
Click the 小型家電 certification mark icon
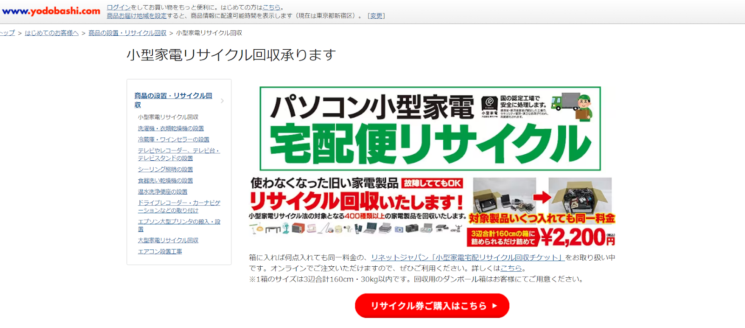coord(489,105)
